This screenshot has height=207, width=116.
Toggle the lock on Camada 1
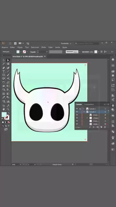80,109
